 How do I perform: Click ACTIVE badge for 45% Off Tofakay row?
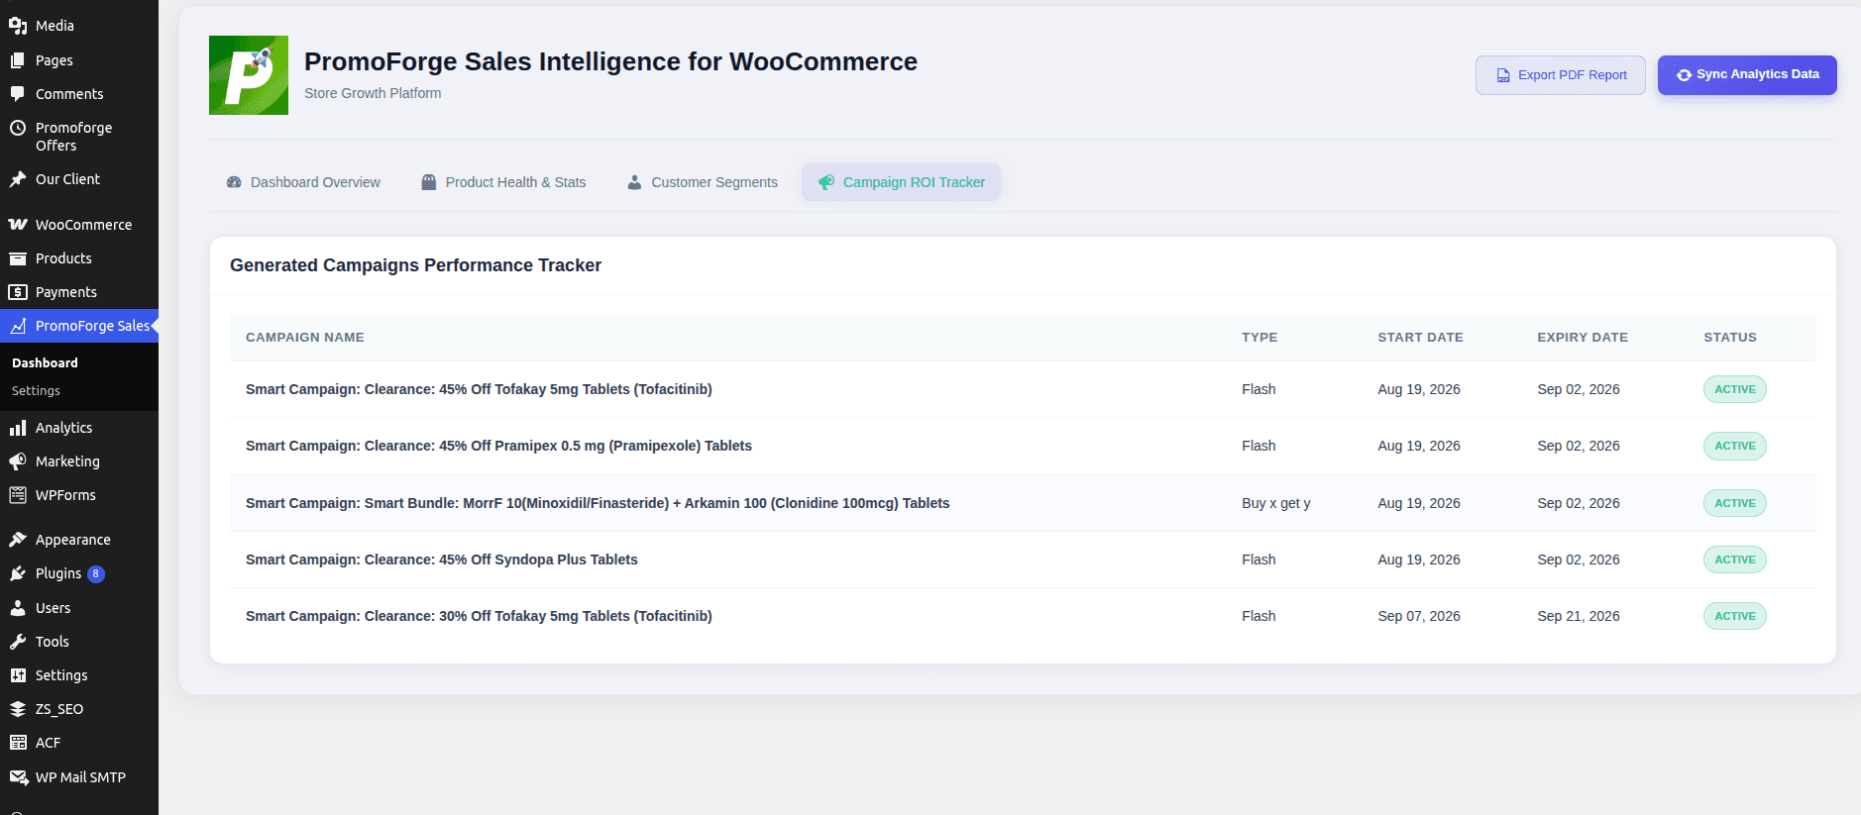coord(1735,389)
